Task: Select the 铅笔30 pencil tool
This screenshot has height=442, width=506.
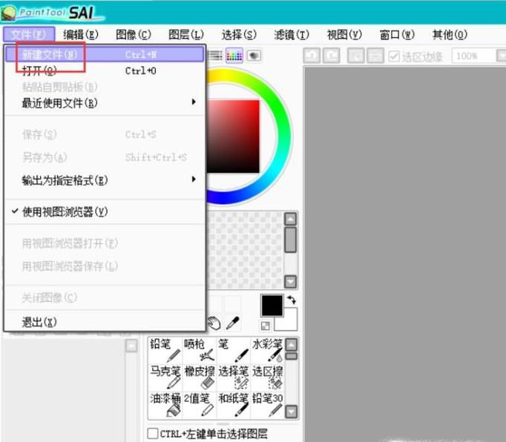Action: point(268,405)
